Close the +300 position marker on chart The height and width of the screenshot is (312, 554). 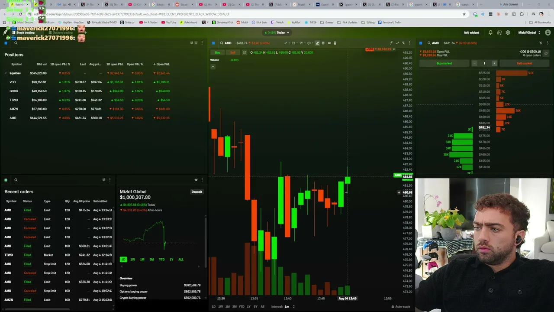click(x=393, y=49)
